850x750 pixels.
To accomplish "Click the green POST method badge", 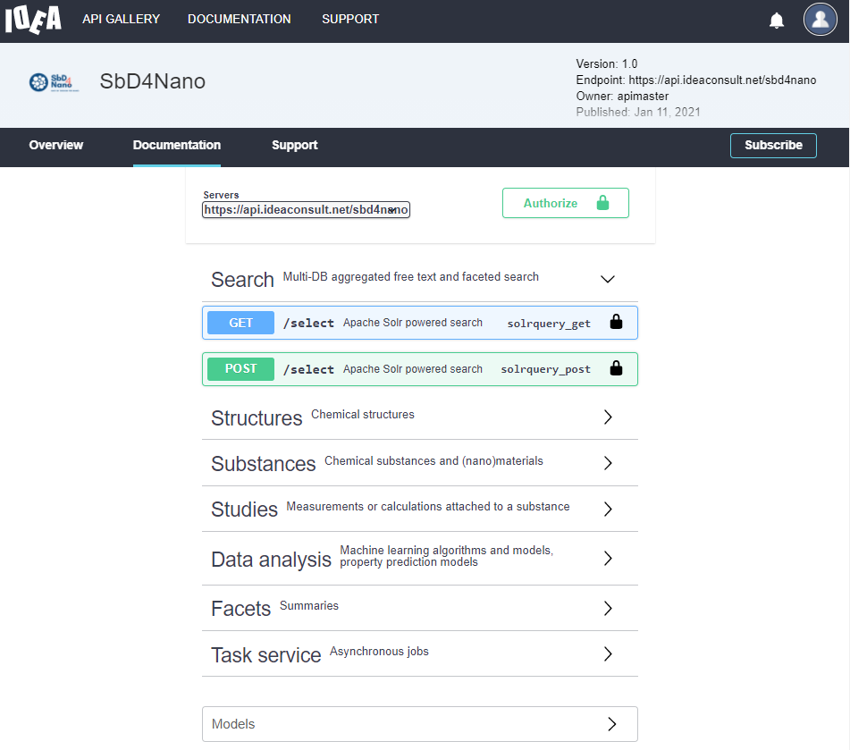I will coord(240,368).
